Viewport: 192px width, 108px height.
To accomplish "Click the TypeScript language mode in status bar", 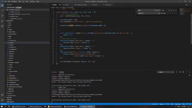I will coord(178,104).
